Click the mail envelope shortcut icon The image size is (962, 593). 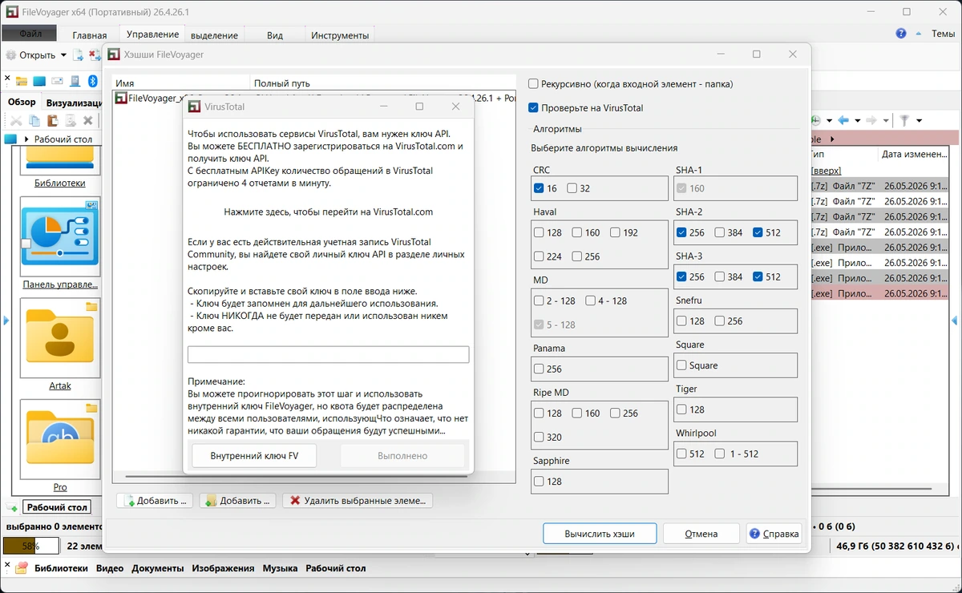click(x=57, y=81)
